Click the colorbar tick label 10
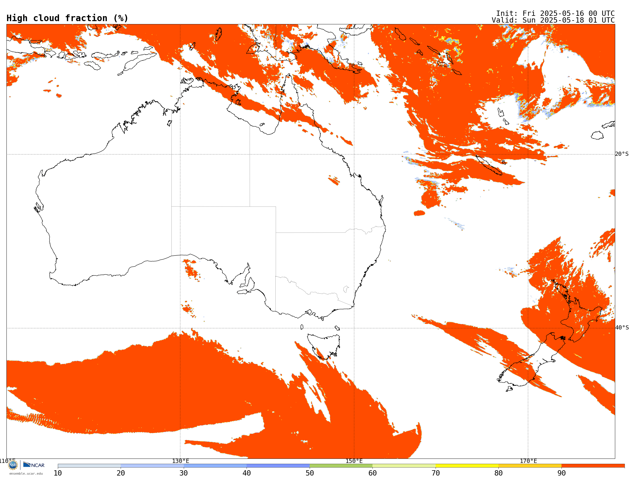The width and height of the screenshot is (634, 477). (58, 473)
